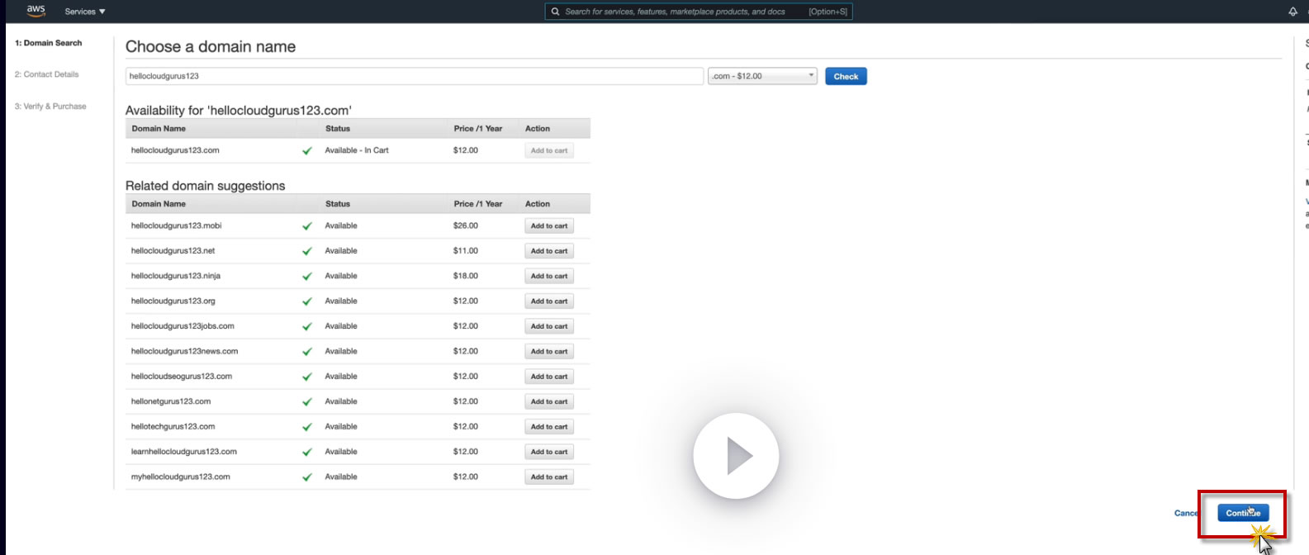
Task: Click the search magnifier icon
Action: (556, 12)
